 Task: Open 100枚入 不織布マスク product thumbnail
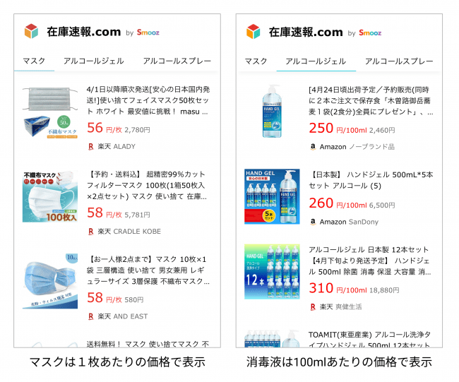pyautogui.click(x=50, y=197)
